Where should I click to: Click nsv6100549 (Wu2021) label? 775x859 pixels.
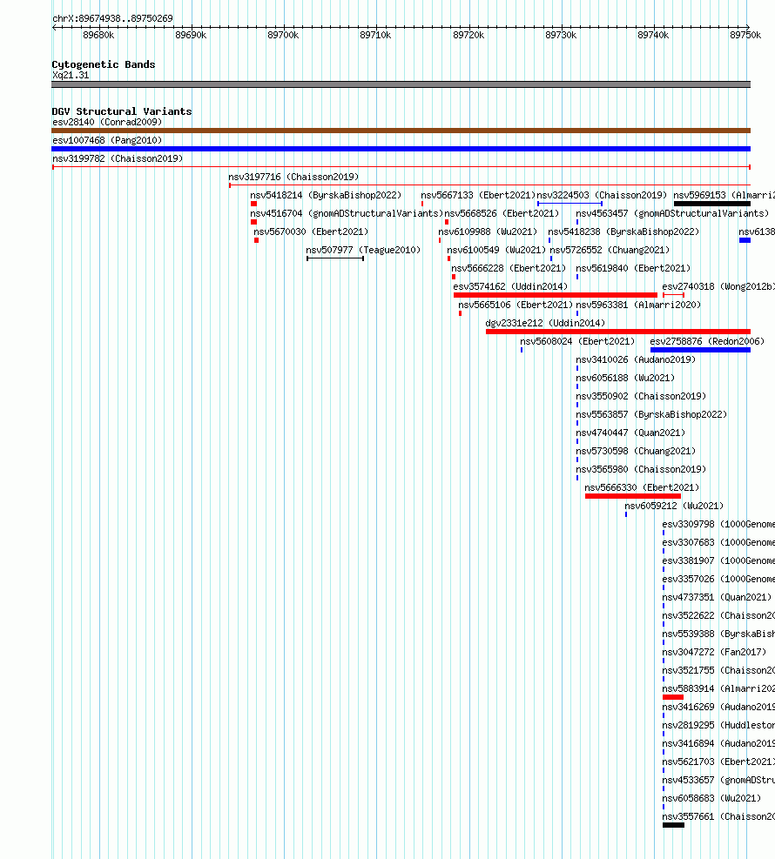pos(496,251)
